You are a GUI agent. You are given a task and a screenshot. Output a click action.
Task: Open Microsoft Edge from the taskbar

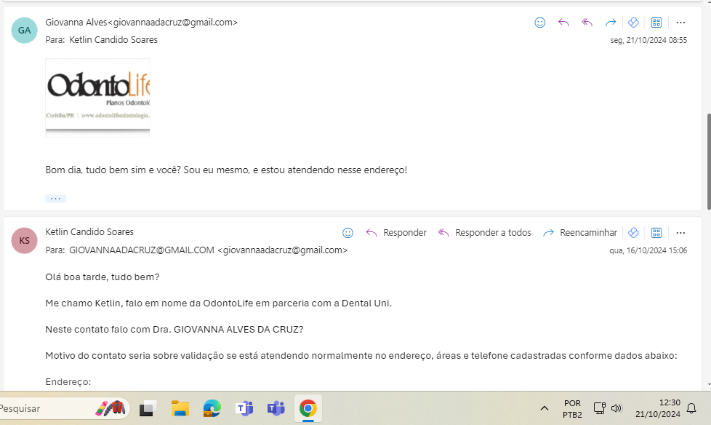tap(212, 408)
